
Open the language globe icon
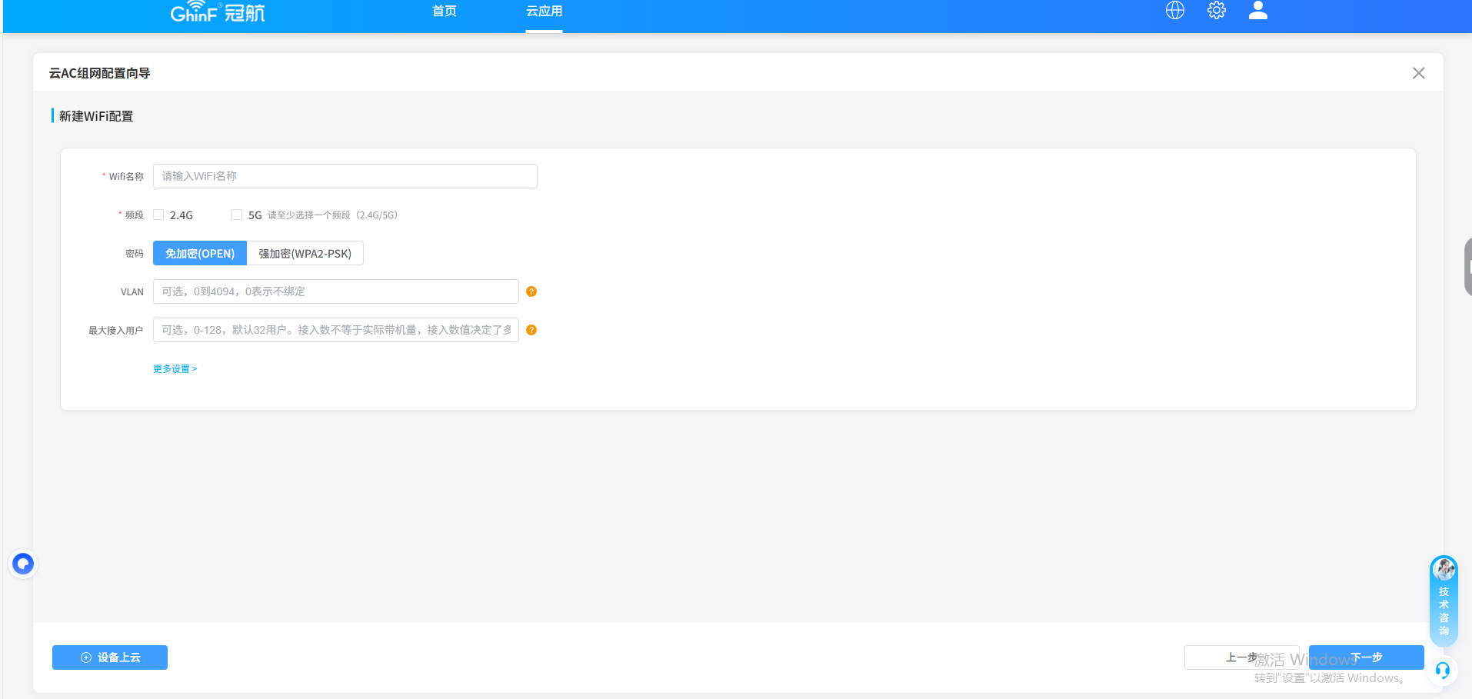1174,11
